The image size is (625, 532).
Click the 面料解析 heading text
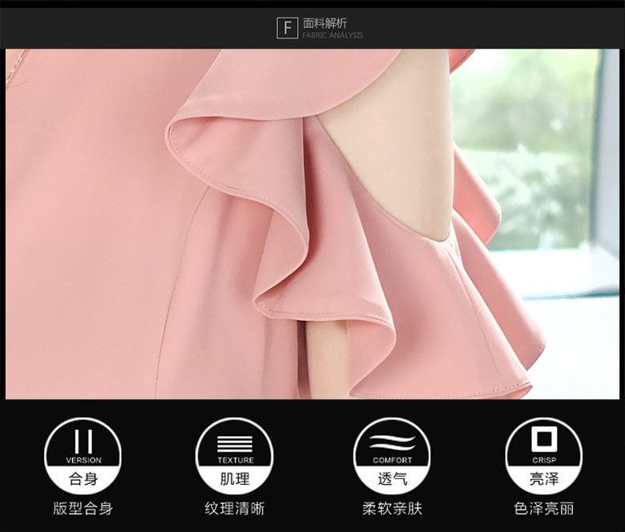tap(325, 23)
